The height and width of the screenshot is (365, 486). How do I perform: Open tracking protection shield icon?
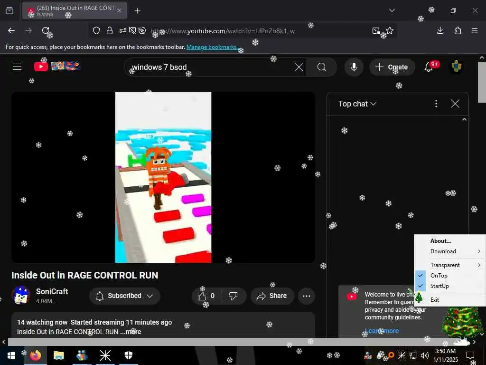click(x=96, y=30)
